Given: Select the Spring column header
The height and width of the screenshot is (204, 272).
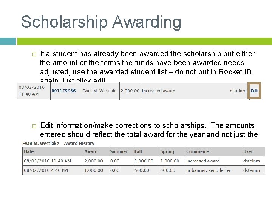Looking at the screenshot, I should [x=167, y=151].
